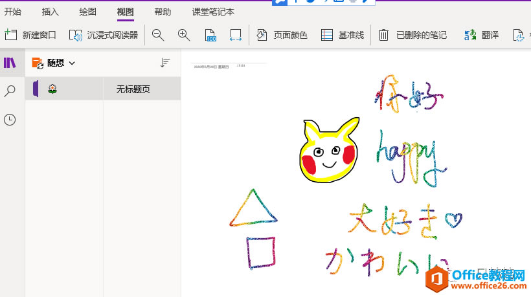The height and width of the screenshot is (297, 531).
Task: Open the page sort options icon
Action: coord(165,63)
